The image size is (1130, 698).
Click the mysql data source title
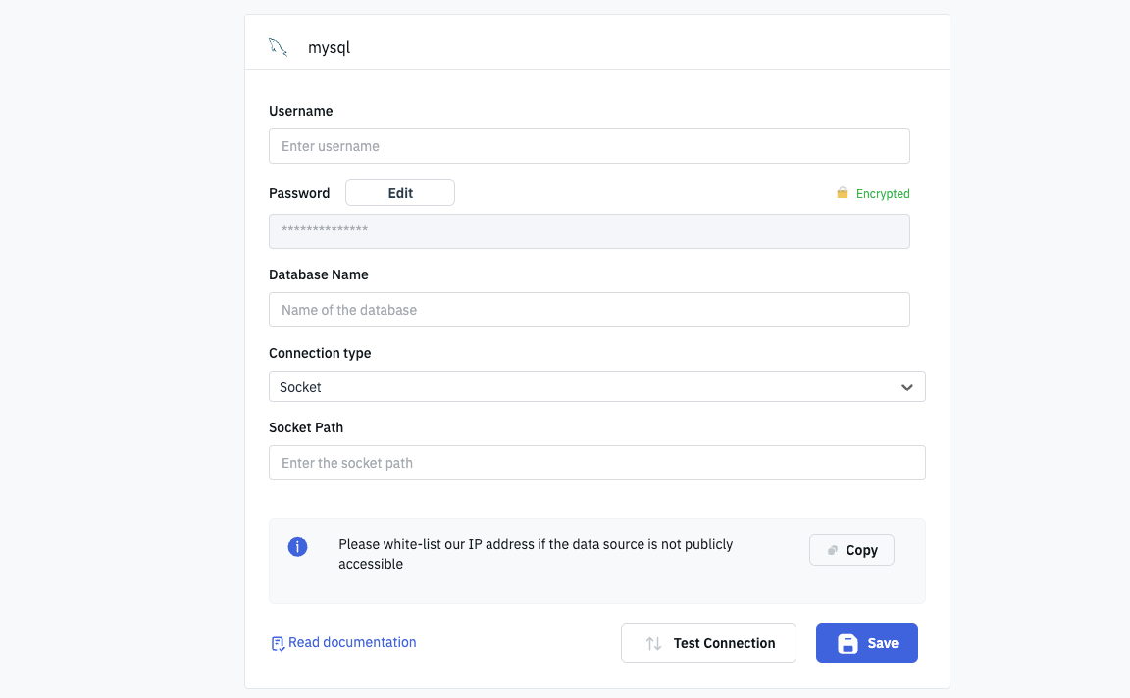click(329, 47)
